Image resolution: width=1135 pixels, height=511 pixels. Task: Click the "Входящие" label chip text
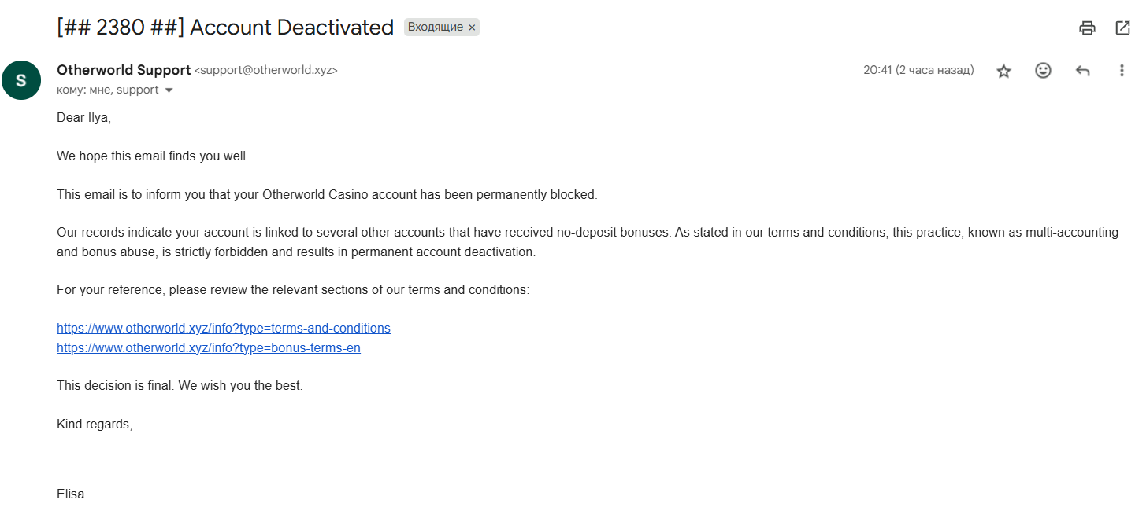click(435, 28)
